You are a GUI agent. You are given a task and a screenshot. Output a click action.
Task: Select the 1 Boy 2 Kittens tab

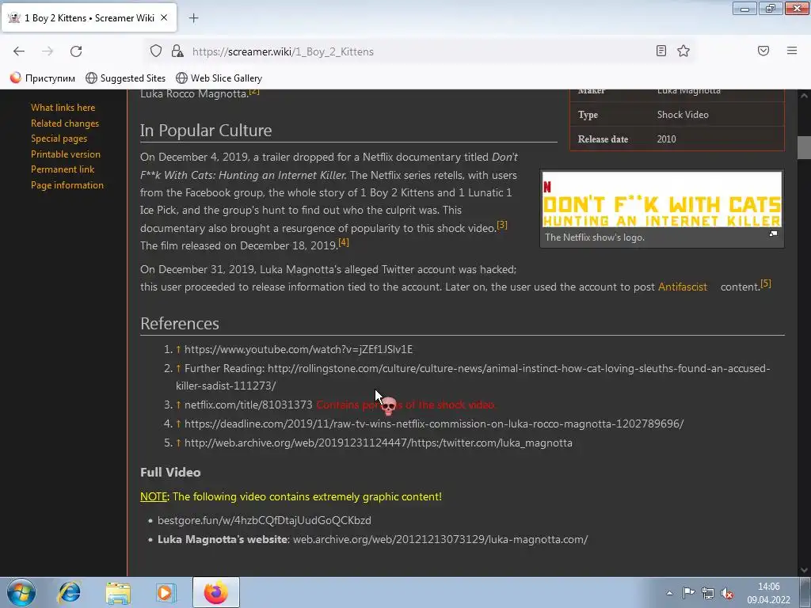(x=89, y=18)
